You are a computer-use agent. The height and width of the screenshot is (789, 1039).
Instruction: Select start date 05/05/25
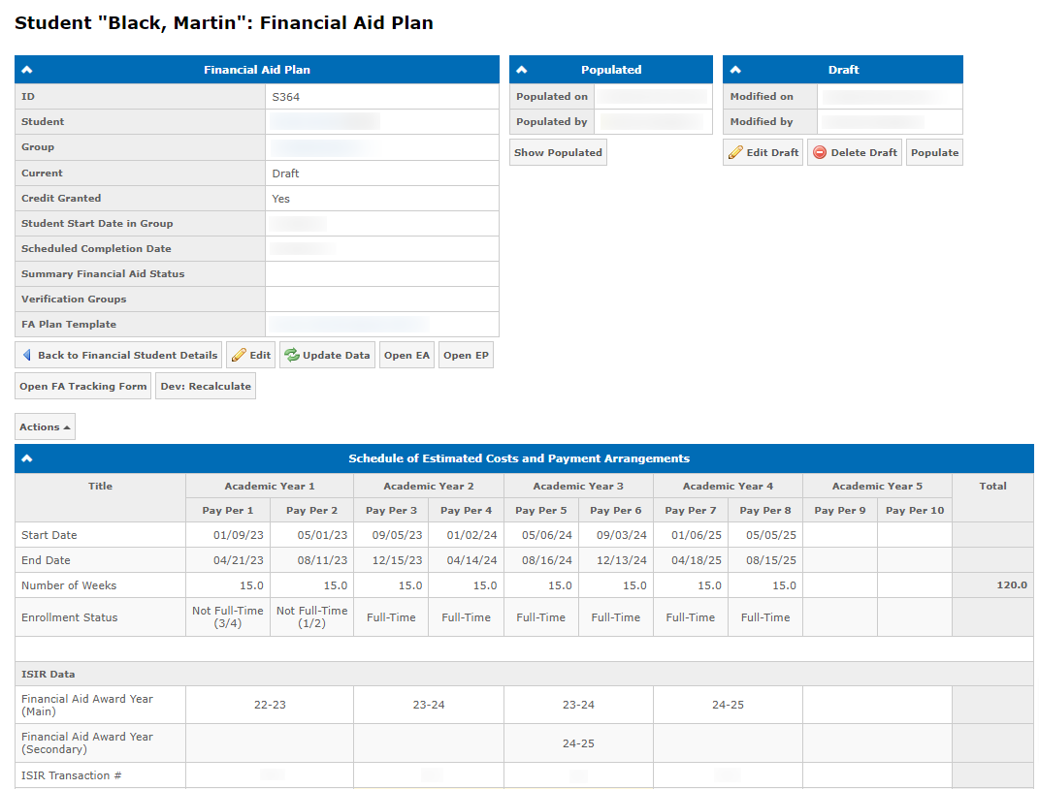pyautogui.click(x=771, y=535)
